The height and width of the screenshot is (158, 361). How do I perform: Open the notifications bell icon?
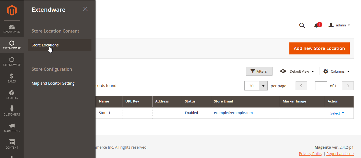[x=316, y=25]
